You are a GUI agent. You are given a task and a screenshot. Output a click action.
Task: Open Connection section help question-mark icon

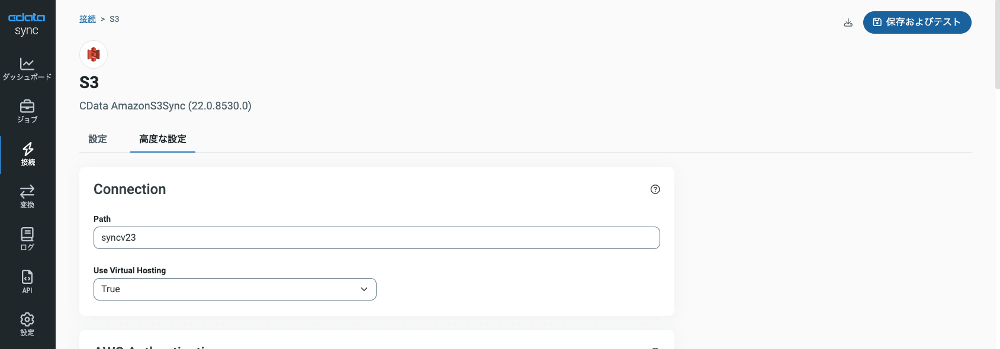coord(655,189)
